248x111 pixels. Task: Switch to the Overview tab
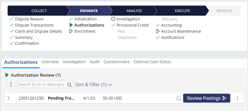coord(50,62)
